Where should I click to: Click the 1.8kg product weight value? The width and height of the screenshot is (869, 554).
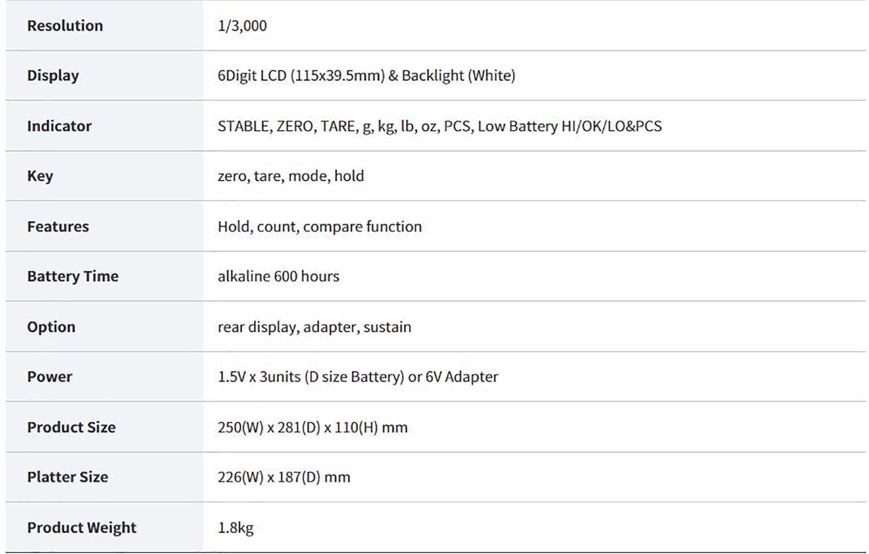pyautogui.click(x=235, y=528)
